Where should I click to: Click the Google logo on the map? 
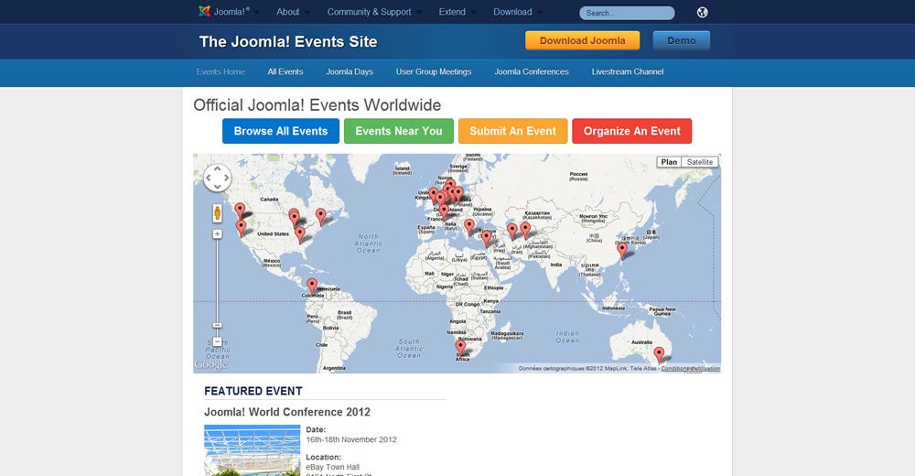pos(211,364)
